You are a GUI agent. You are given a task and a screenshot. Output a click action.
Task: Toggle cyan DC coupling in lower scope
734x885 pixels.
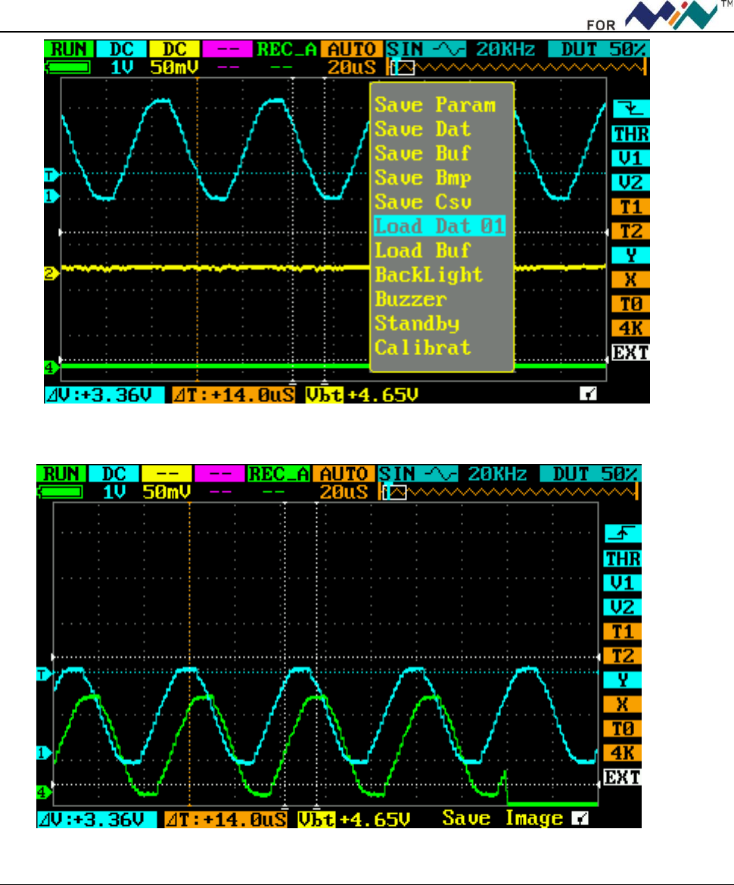click(x=114, y=474)
